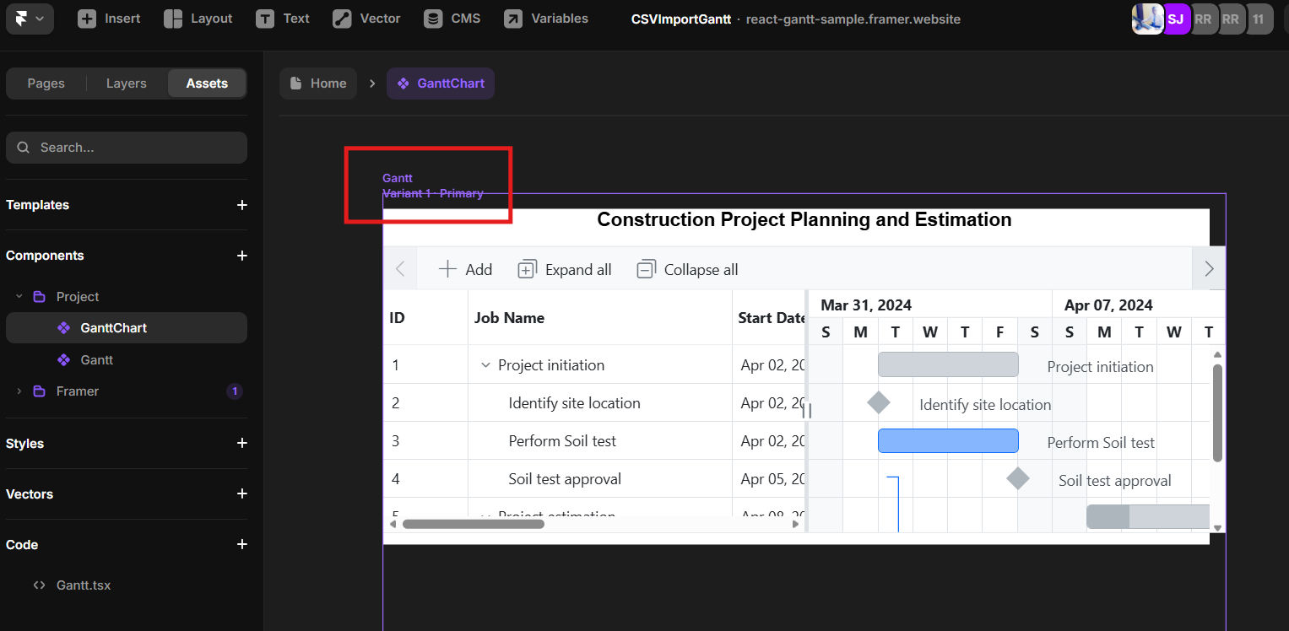Open the Variables panel
The image size is (1289, 631).
coord(544,18)
